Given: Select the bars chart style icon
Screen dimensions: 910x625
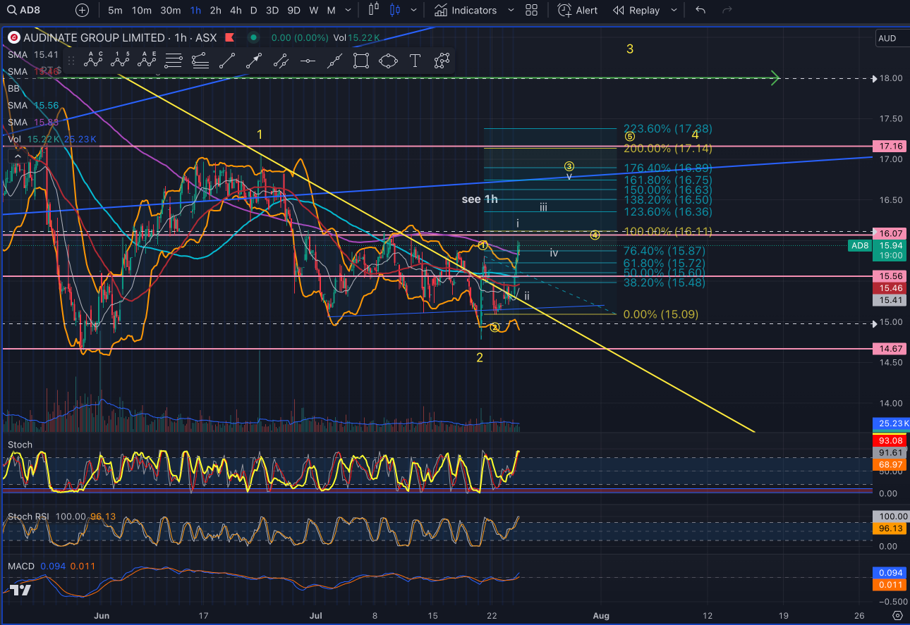Looking at the screenshot, I should pyautogui.click(x=374, y=11).
